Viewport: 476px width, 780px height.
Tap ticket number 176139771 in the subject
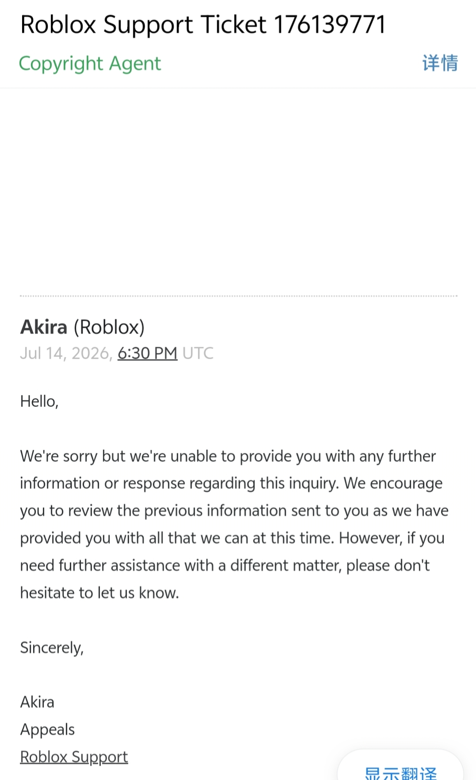coord(330,24)
